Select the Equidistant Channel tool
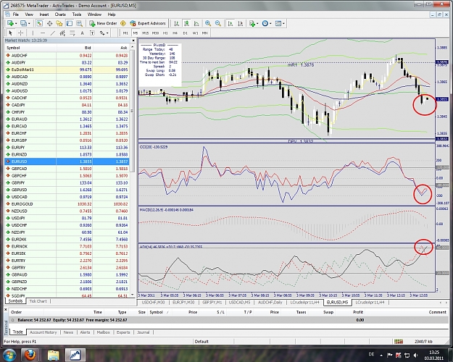This screenshot has width=453, height=362. (62, 33)
